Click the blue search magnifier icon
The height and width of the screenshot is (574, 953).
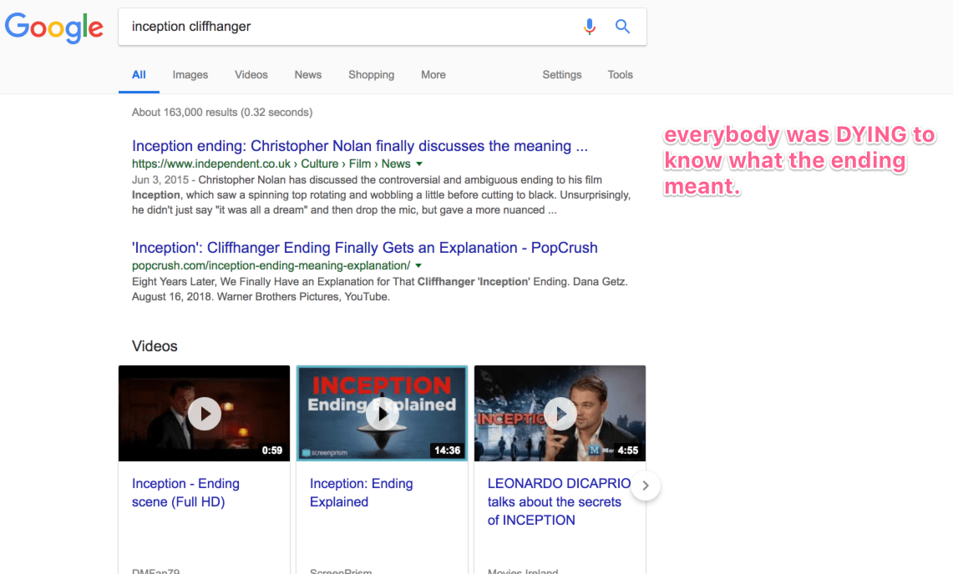(622, 27)
